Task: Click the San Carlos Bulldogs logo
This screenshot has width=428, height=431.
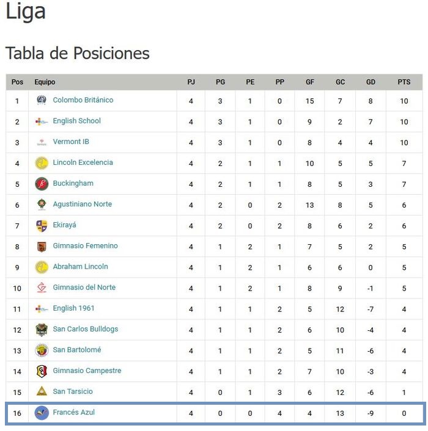Action: 42,330
